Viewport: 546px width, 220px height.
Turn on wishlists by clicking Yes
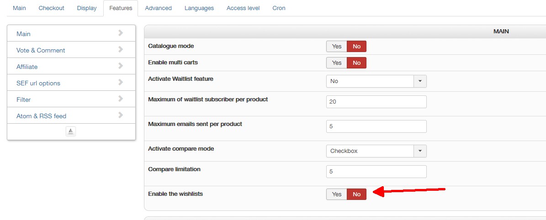[x=337, y=194]
